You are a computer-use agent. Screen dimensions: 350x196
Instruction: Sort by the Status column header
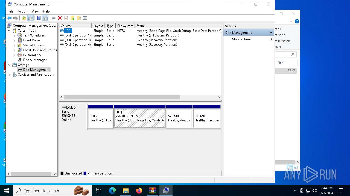coord(178,26)
